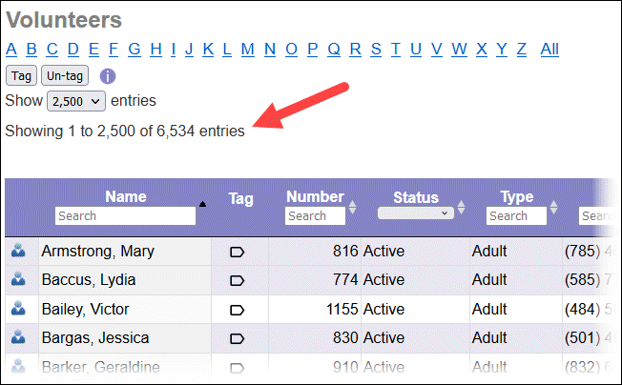The width and height of the screenshot is (622, 385).
Task: Toggle the tag for Bargas, Jessica
Action: coord(238,338)
